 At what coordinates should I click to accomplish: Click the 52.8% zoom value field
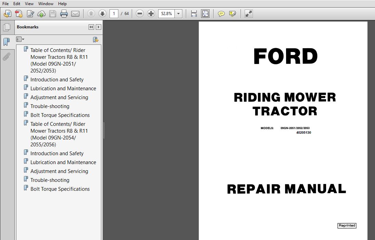click(x=166, y=14)
